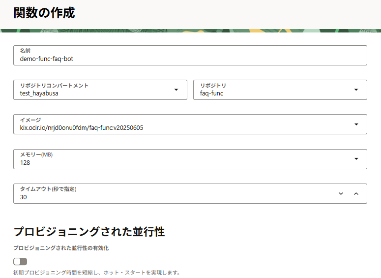Increase timeout with the up chevron
Viewport: 381px width, 278px height.
(x=356, y=193)
